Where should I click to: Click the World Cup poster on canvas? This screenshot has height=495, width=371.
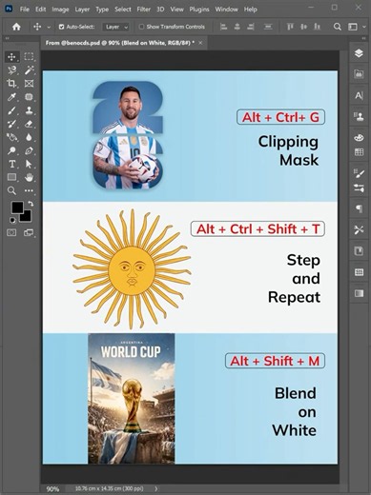tap(132, 399)
